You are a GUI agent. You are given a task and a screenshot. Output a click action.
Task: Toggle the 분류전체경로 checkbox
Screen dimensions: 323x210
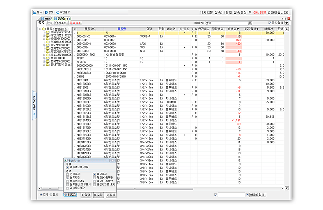pos(67,181)
